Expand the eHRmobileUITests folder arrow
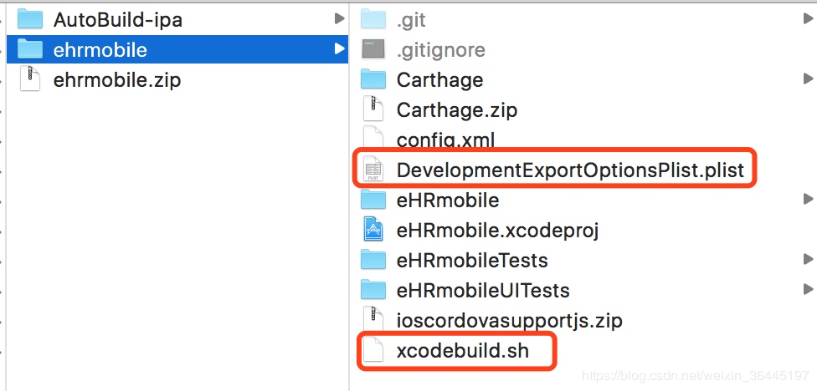This screenshot has width=817, height=391. 808,289
